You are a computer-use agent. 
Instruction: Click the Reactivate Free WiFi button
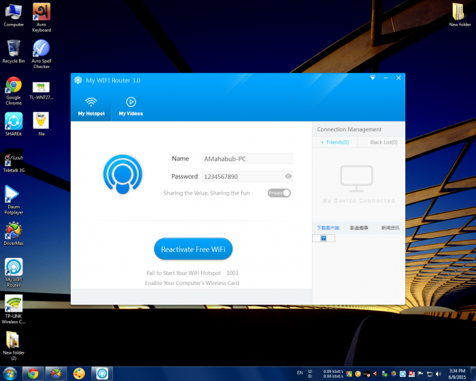(193, 249)
